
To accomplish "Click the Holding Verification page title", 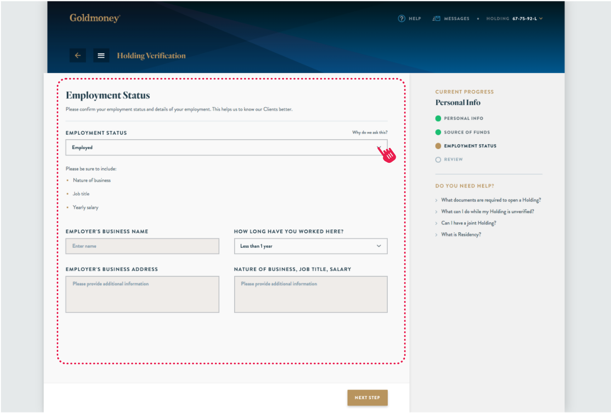I will point(151,56).
